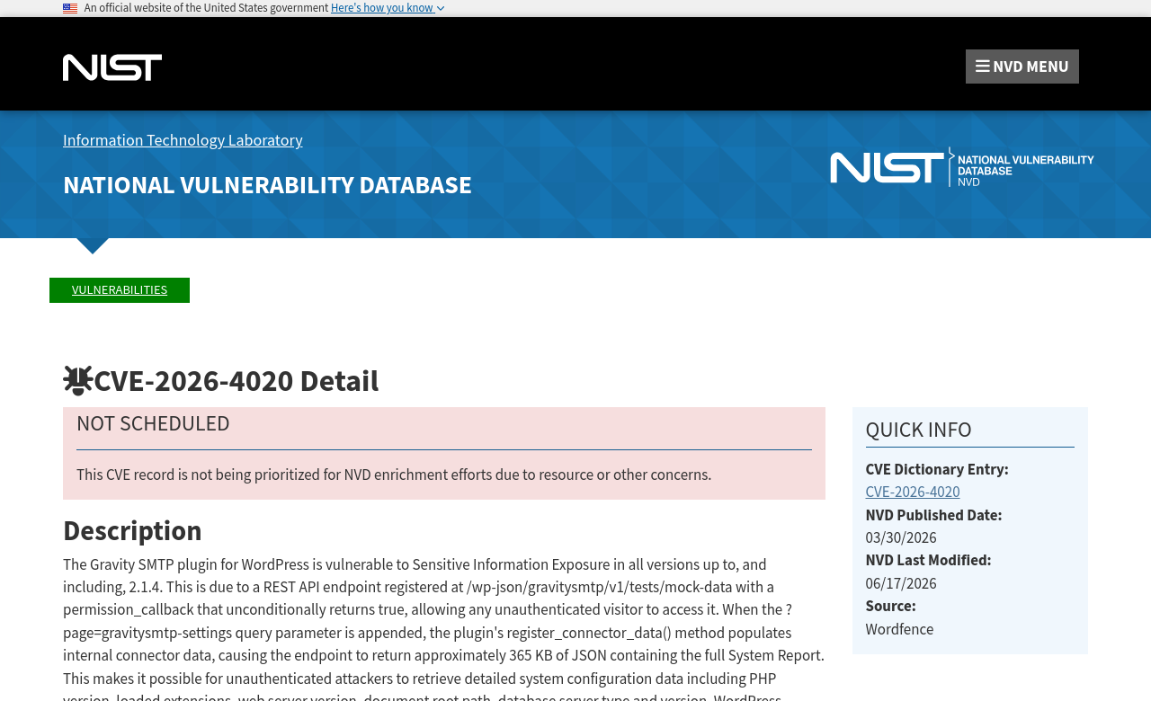Click the Gravity SMTP description paragraph
1151x701 pixels.
click(444, 627)
